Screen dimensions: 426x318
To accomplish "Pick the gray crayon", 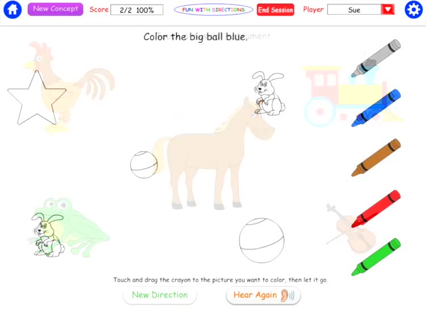I will (376, 58).
